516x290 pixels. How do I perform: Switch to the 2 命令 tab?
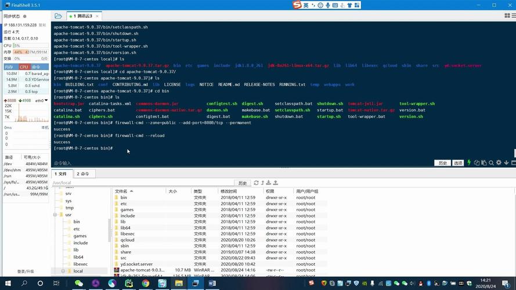(83, 174)
